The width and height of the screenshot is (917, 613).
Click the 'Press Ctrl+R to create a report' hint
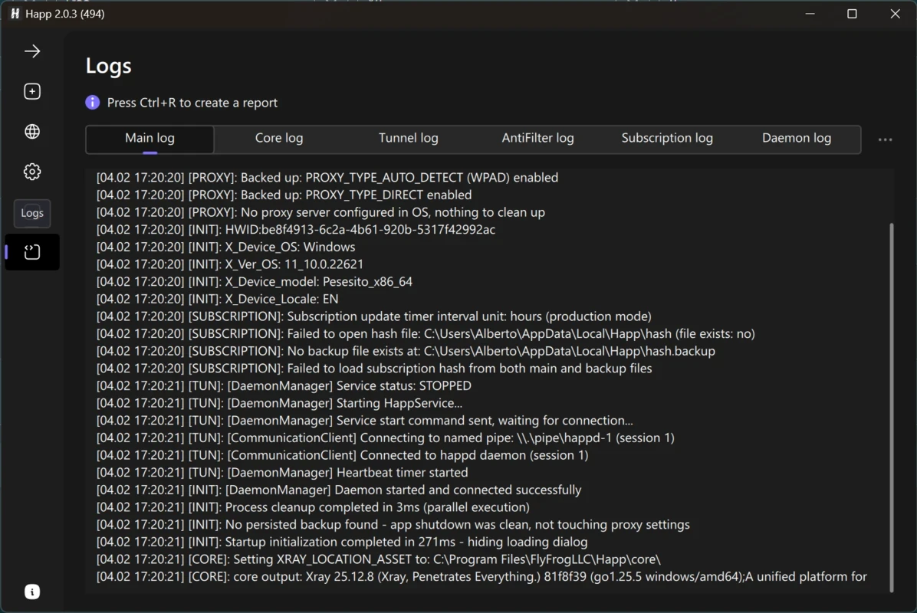(x=192, y=103)
